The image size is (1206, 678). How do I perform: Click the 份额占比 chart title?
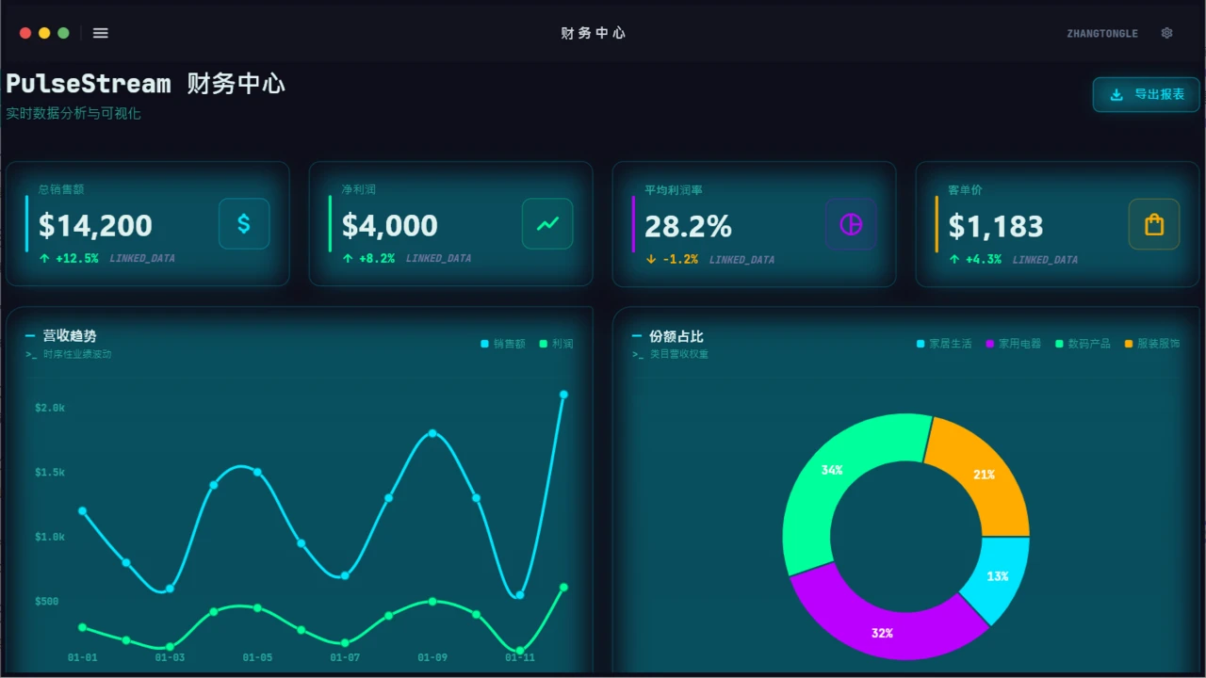click(x=676, y=336)
